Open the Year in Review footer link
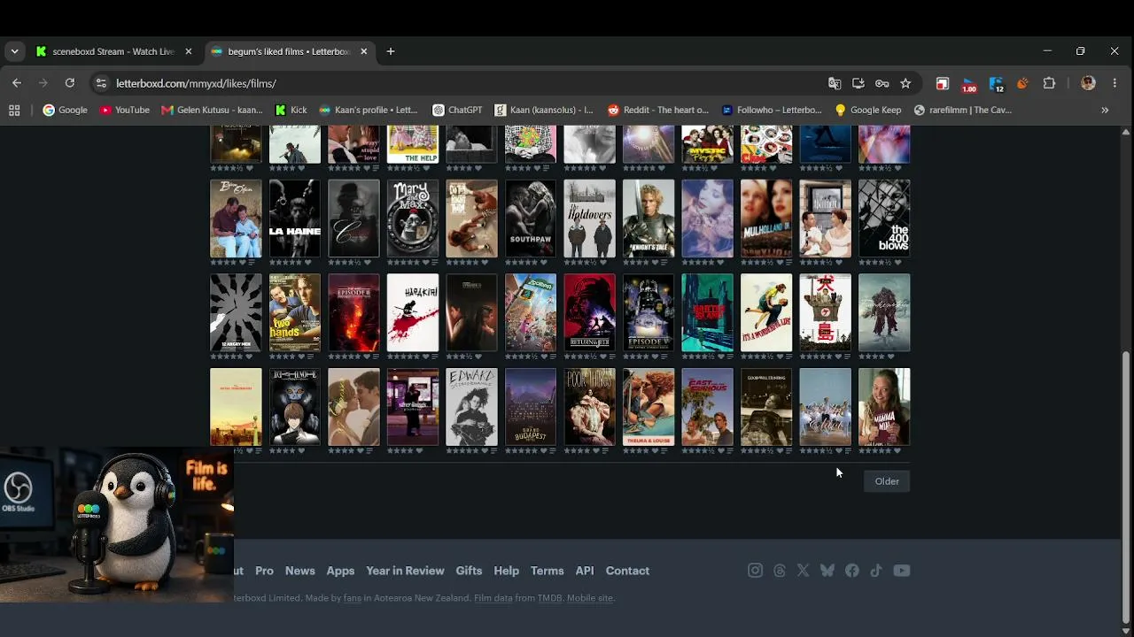 click(405, 571)
